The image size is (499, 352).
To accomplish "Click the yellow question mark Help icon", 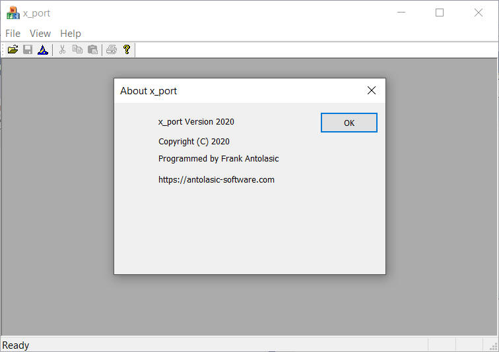I will click(127, 49).
